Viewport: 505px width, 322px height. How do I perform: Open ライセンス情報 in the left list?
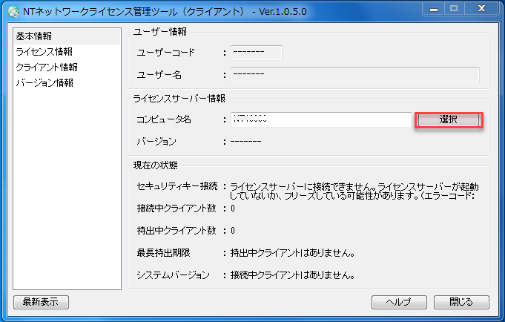(44, 51)
